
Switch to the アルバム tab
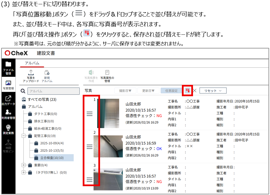click(x=32, y=63)
